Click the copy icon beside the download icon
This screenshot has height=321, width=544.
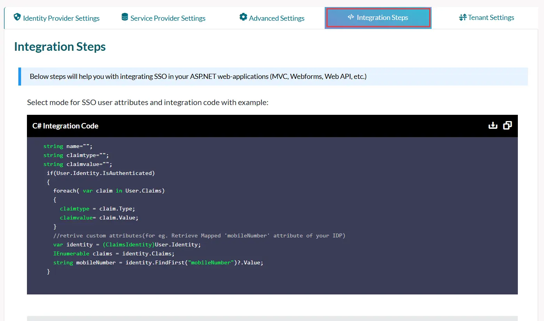pyautogui.click(x=507, y=125)
